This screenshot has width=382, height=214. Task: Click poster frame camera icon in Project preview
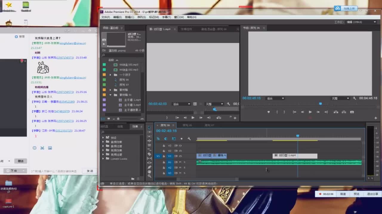pyautogui.click(x=104, y=40)
